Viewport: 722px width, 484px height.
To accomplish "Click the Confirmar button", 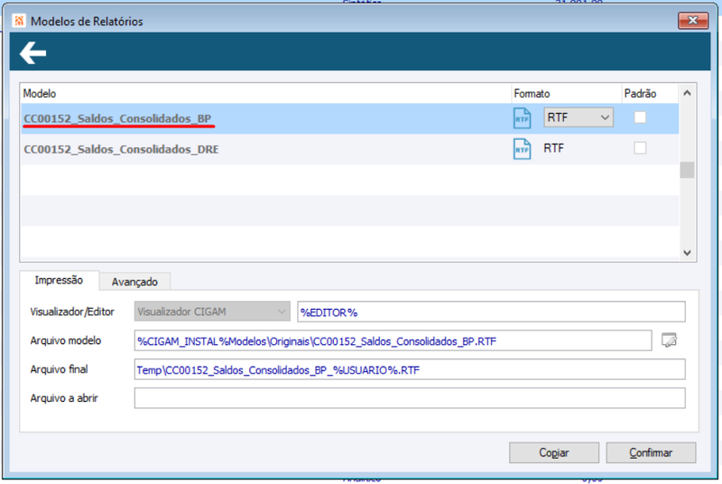I will (x=651, y=452).
